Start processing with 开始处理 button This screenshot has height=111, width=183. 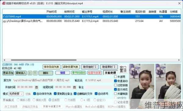point(110,73)
